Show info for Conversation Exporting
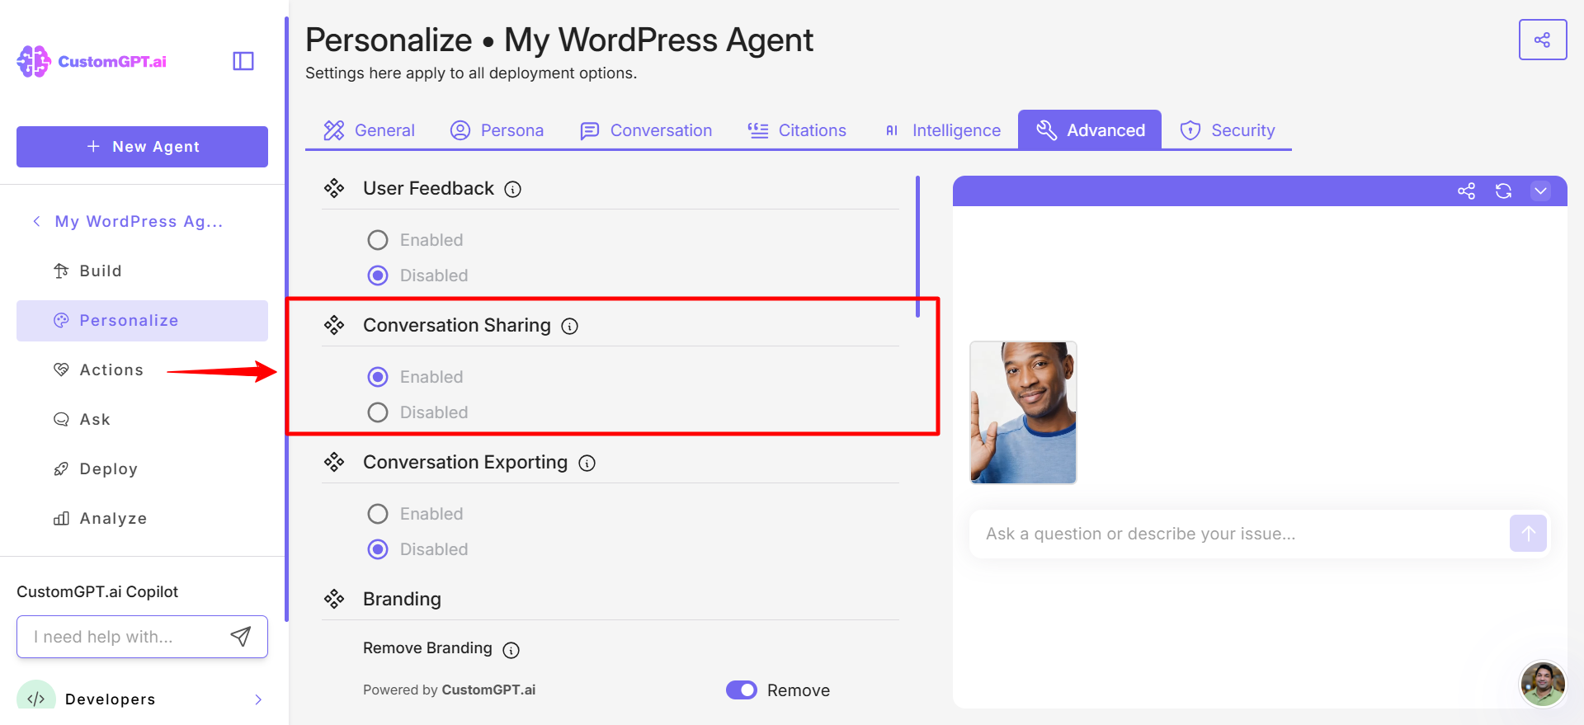The height and width of the screenshot is (725, 1584). coord(587,464)
